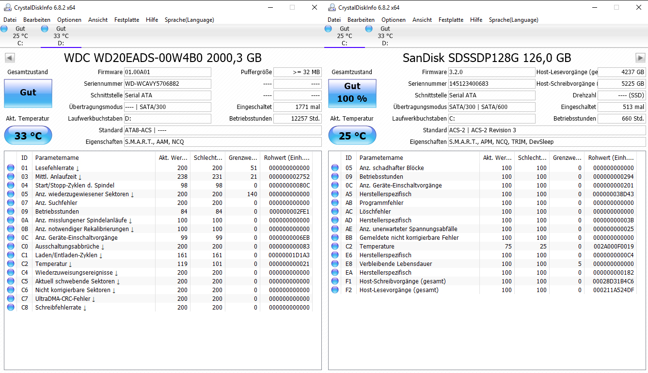The image size is (648, 373).
Task: Click the 25 °C temperature button
Action: pos(352,136)
